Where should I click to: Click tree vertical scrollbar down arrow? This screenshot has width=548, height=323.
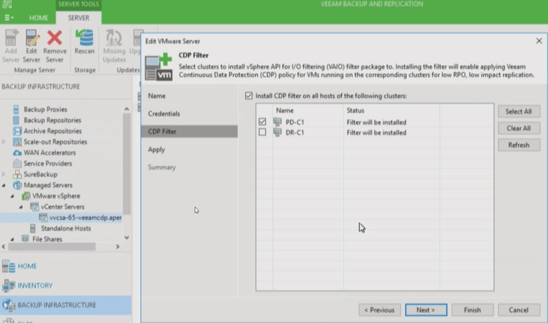pyautogui.click(x=126, y=238)
